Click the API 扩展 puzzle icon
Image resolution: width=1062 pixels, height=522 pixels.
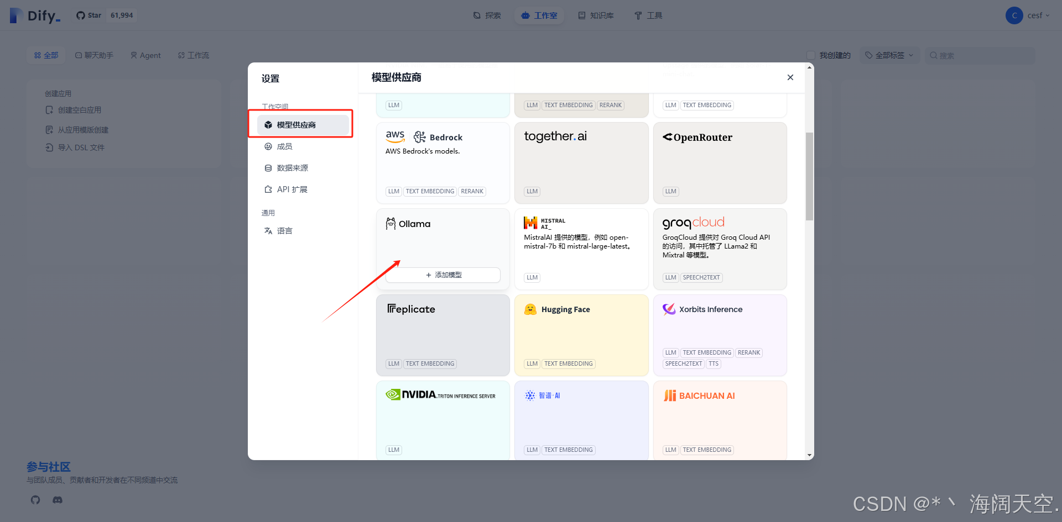point(268,189)
